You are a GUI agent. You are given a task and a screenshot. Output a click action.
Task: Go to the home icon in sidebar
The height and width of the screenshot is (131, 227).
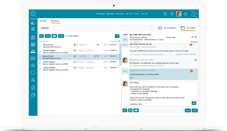click(33, 87)
